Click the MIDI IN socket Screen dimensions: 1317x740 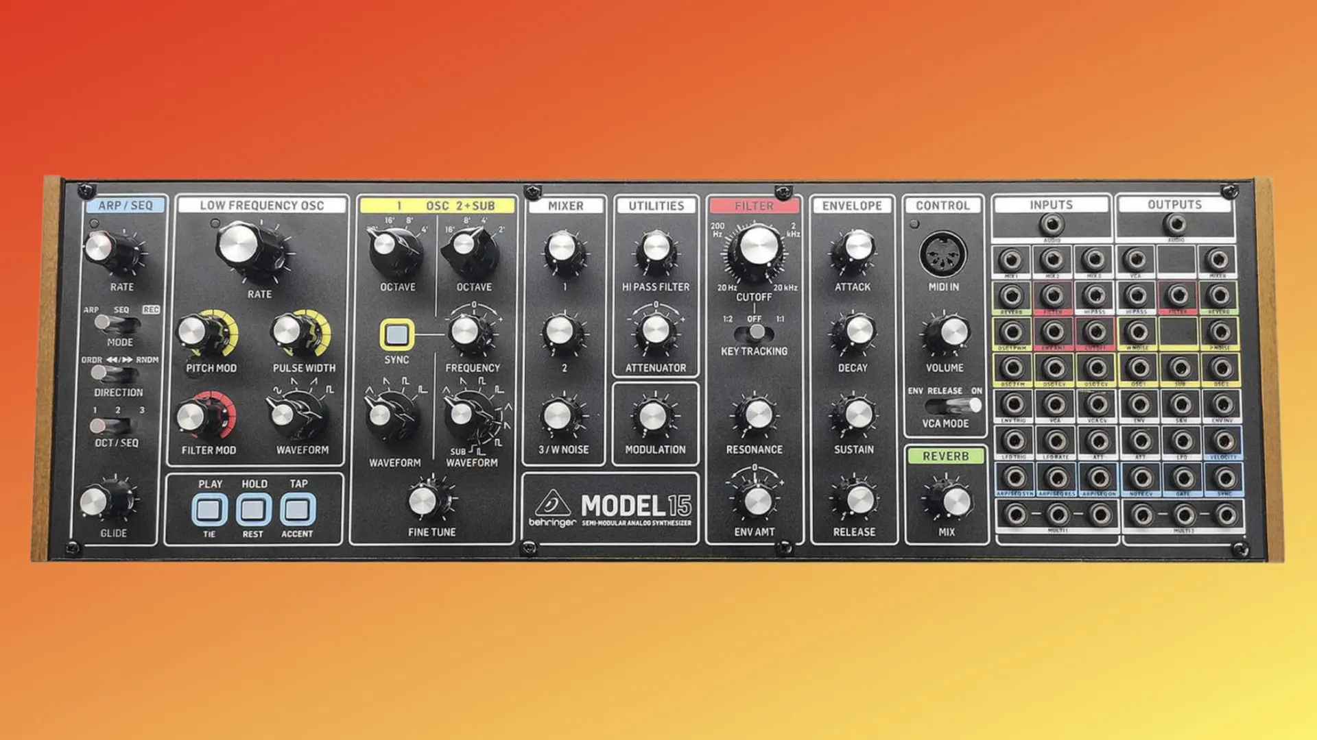(943, 254)
